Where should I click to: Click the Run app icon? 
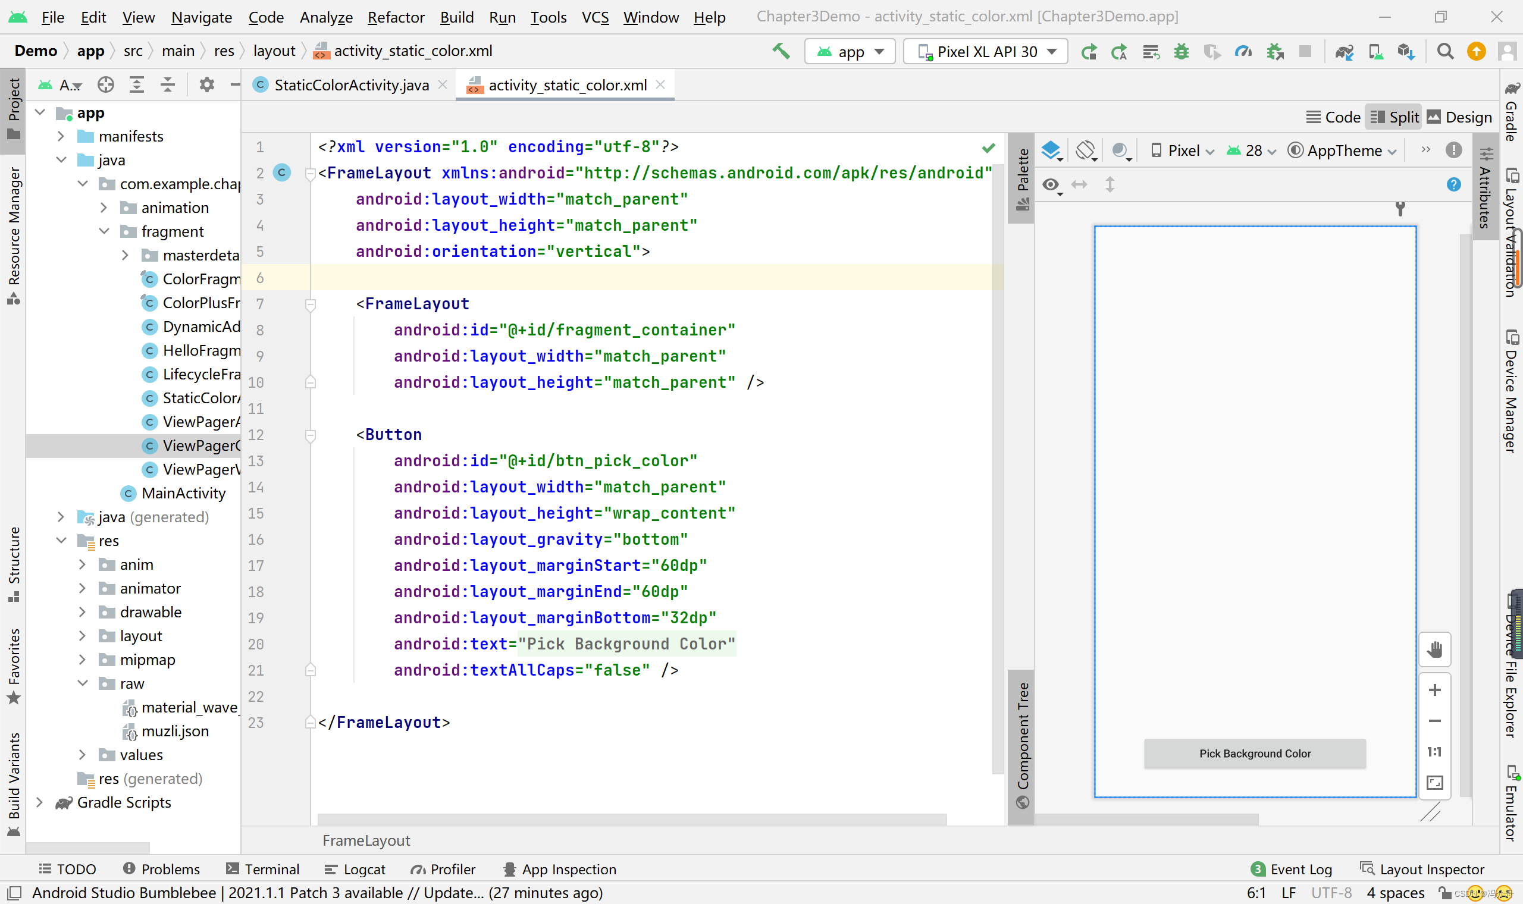1089,52
